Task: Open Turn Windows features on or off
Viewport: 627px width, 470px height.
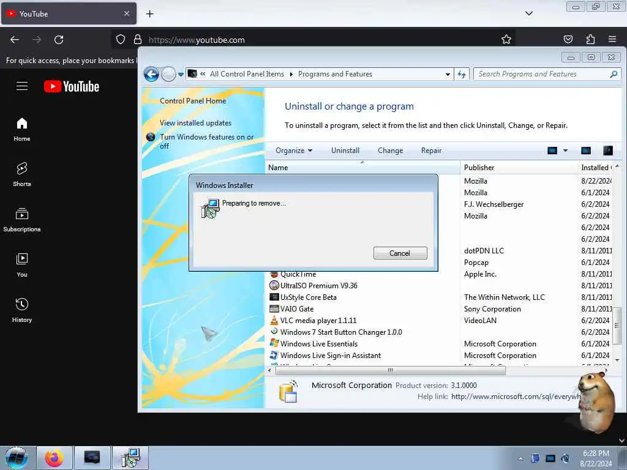Action: [207, 141]
